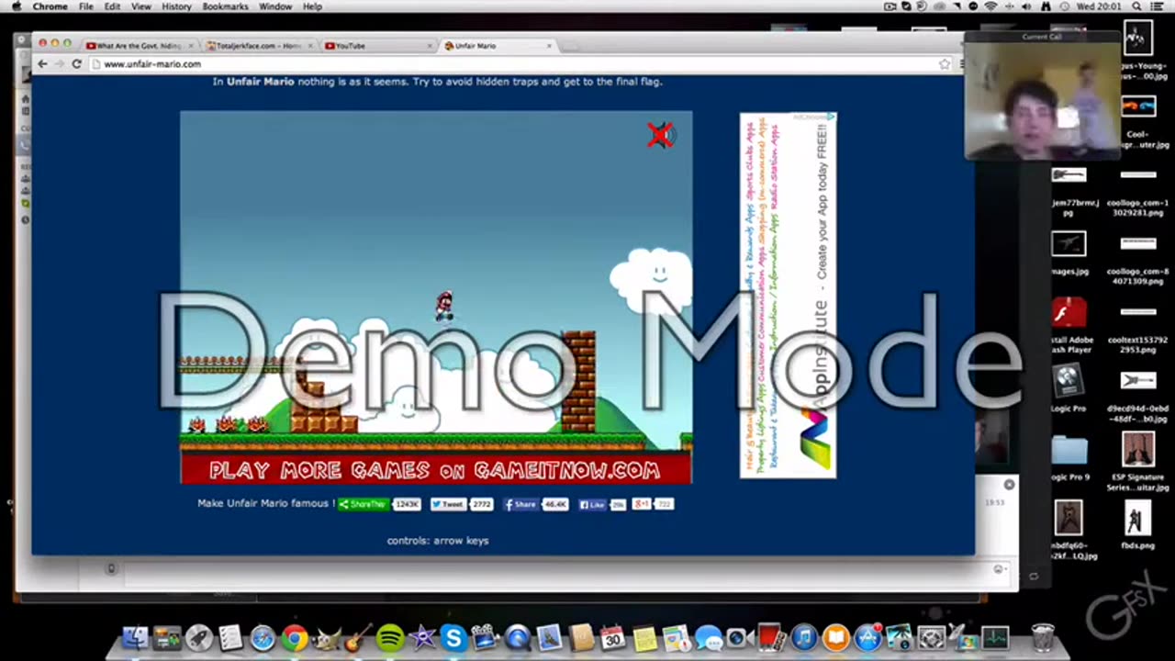Open Stickies notes from the Dock
Viewport: 1175px width, 661px height.
(x=644, y=637)
